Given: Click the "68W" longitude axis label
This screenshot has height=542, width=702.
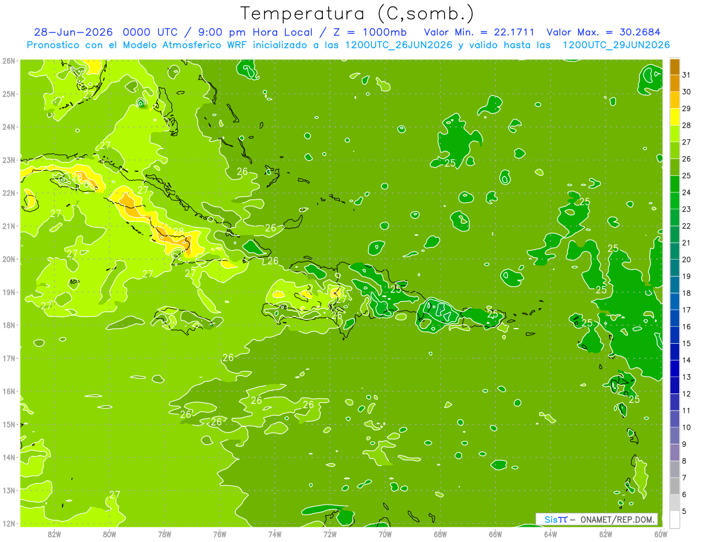Looking at the screenshot, I should tap(441, 534).
